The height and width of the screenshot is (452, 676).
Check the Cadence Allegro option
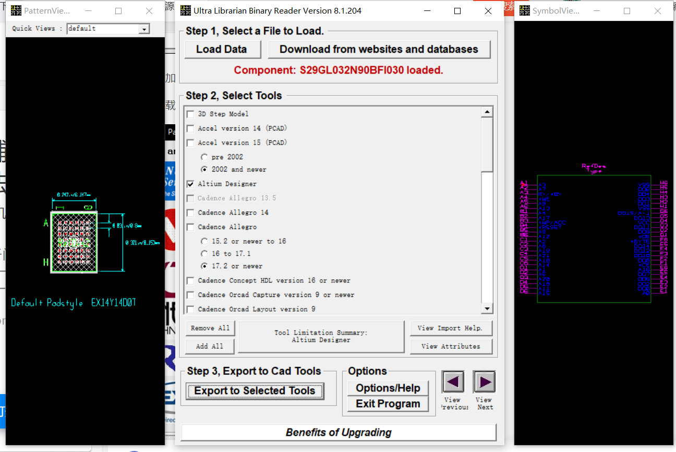pos(190,227)
